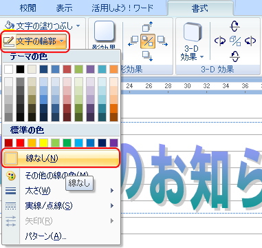Expand the 文字の輪郭 dropdown arrow

62,41
